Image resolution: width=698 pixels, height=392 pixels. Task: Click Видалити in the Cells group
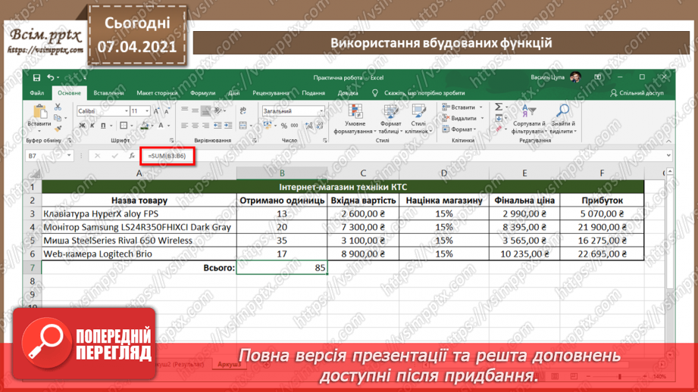pos(463,118)
